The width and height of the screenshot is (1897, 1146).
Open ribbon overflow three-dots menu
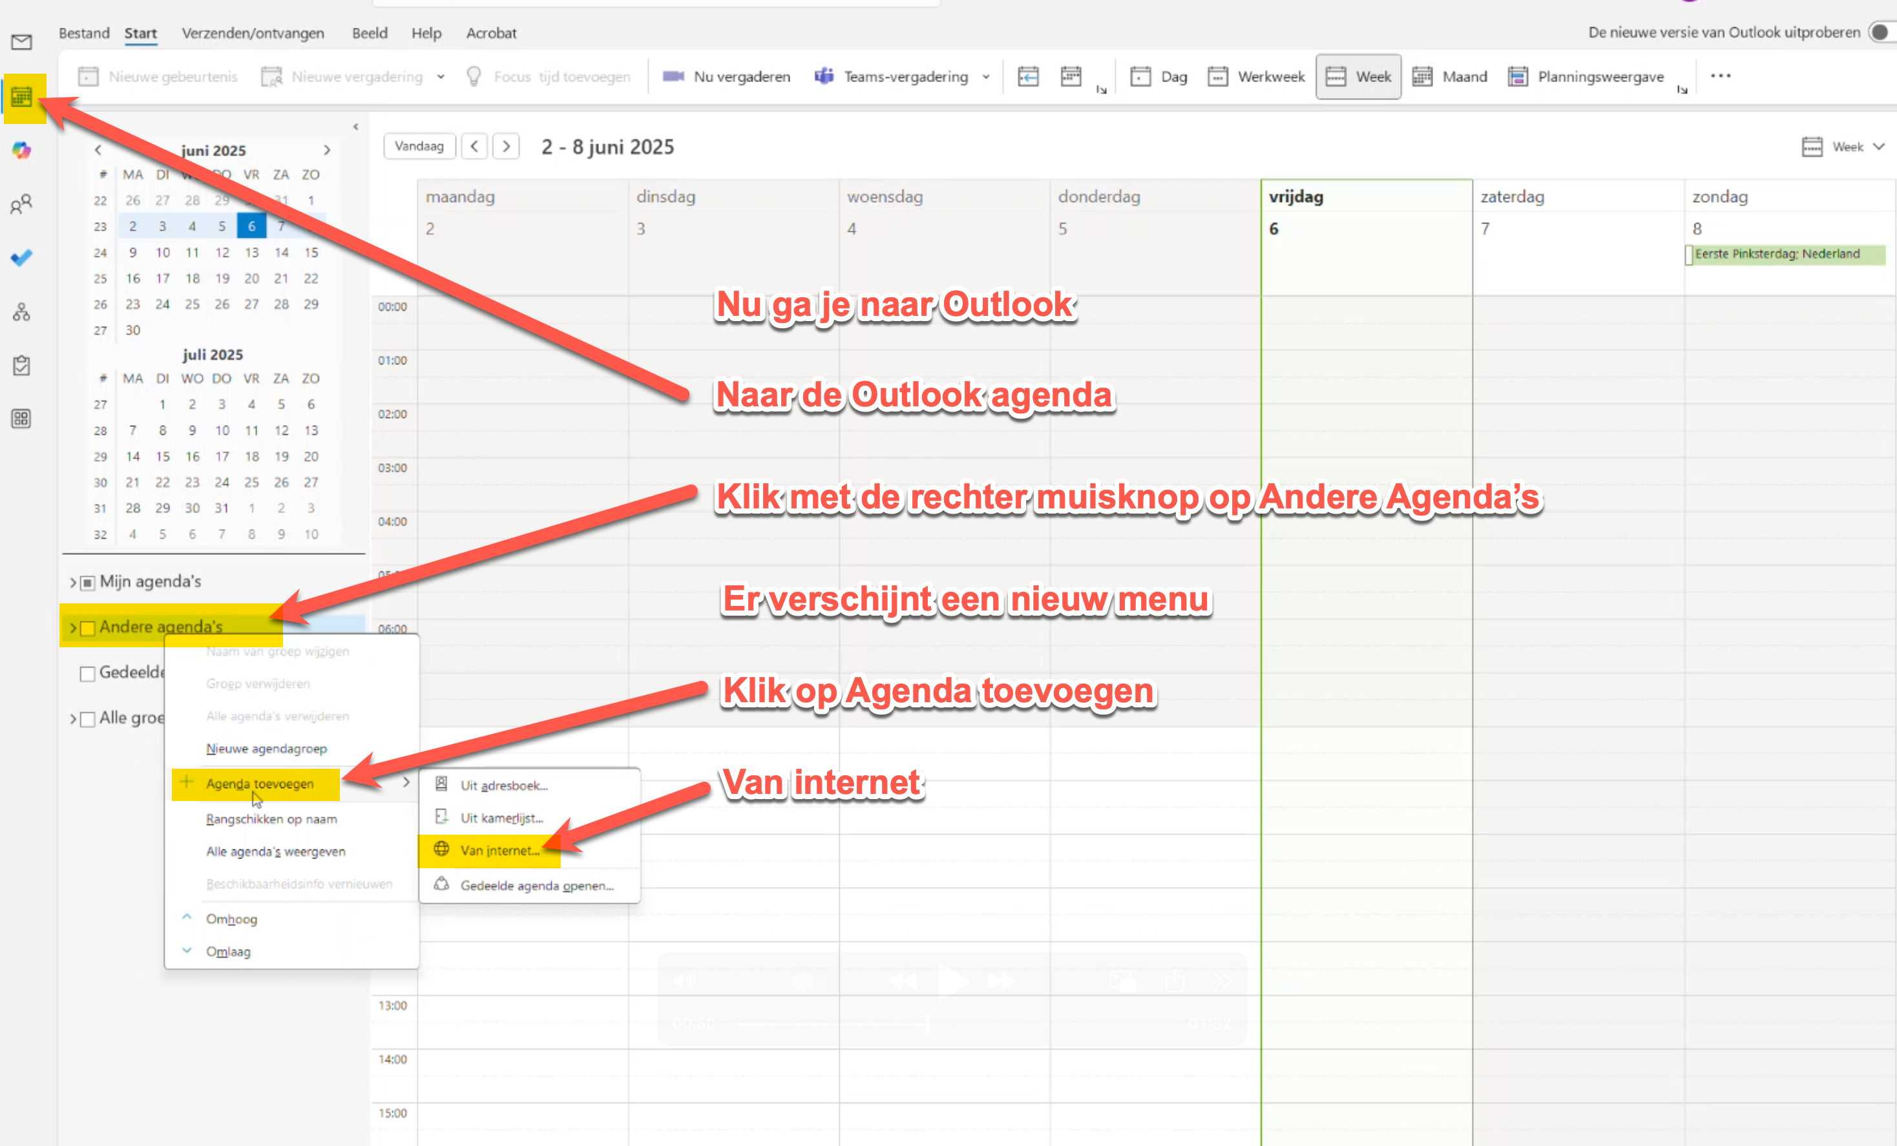pyautogui.click(x=1721, y=76)
